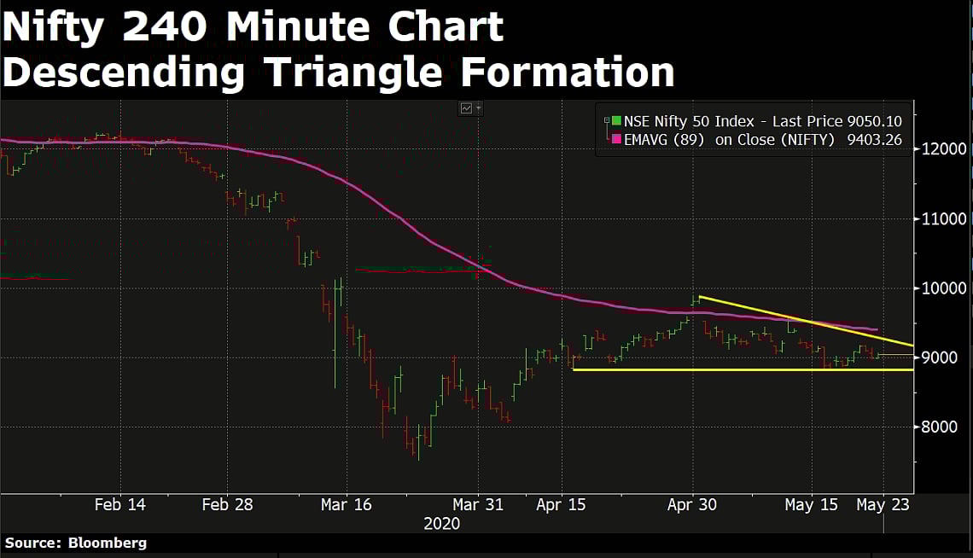
Task: Click the 2020 label below the timeline
Action: pos(443,524)
